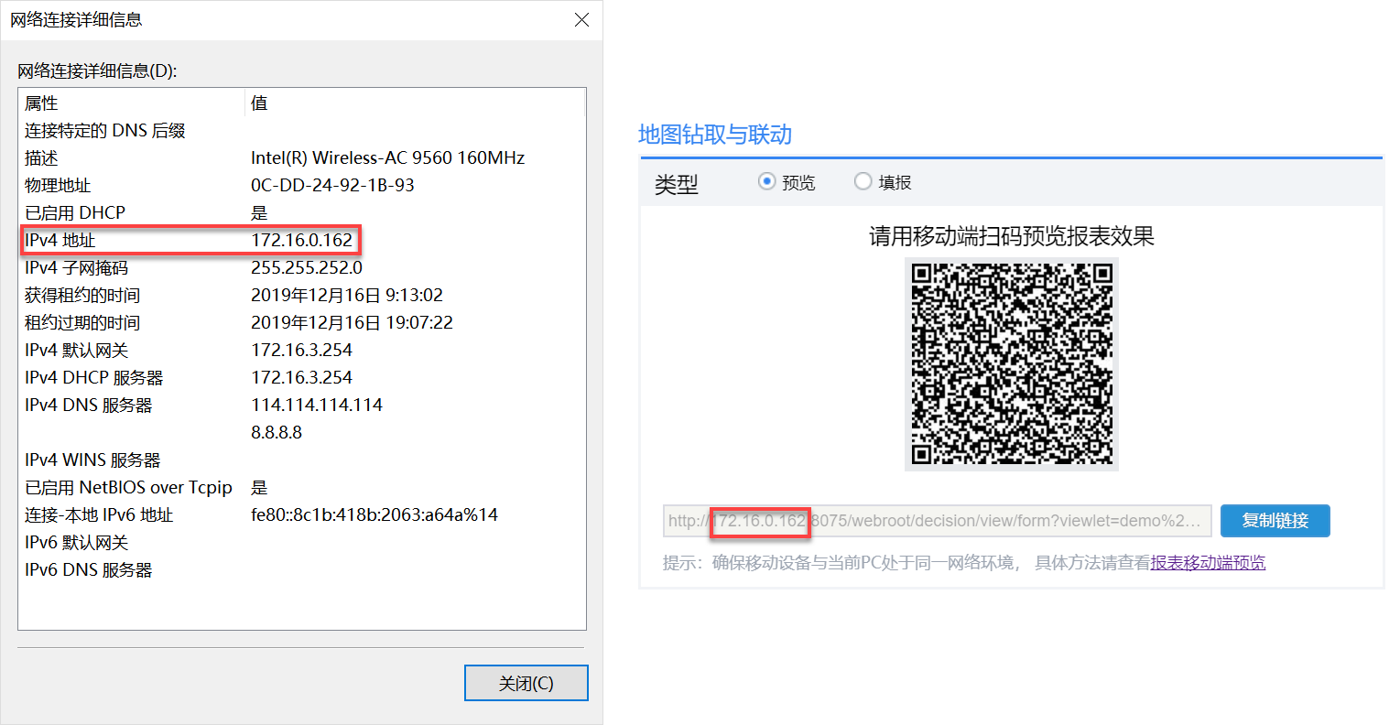Select the IPv4 默认网关 property row
The height and width of the screenshot is (725, 1400).
(302, 351)
